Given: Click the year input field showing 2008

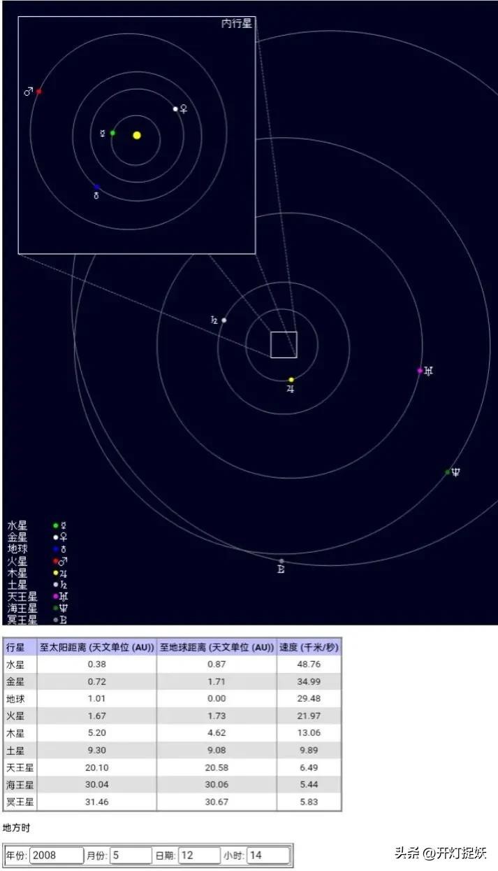Looking at the screenshot, I should click(x=55, y=855).
